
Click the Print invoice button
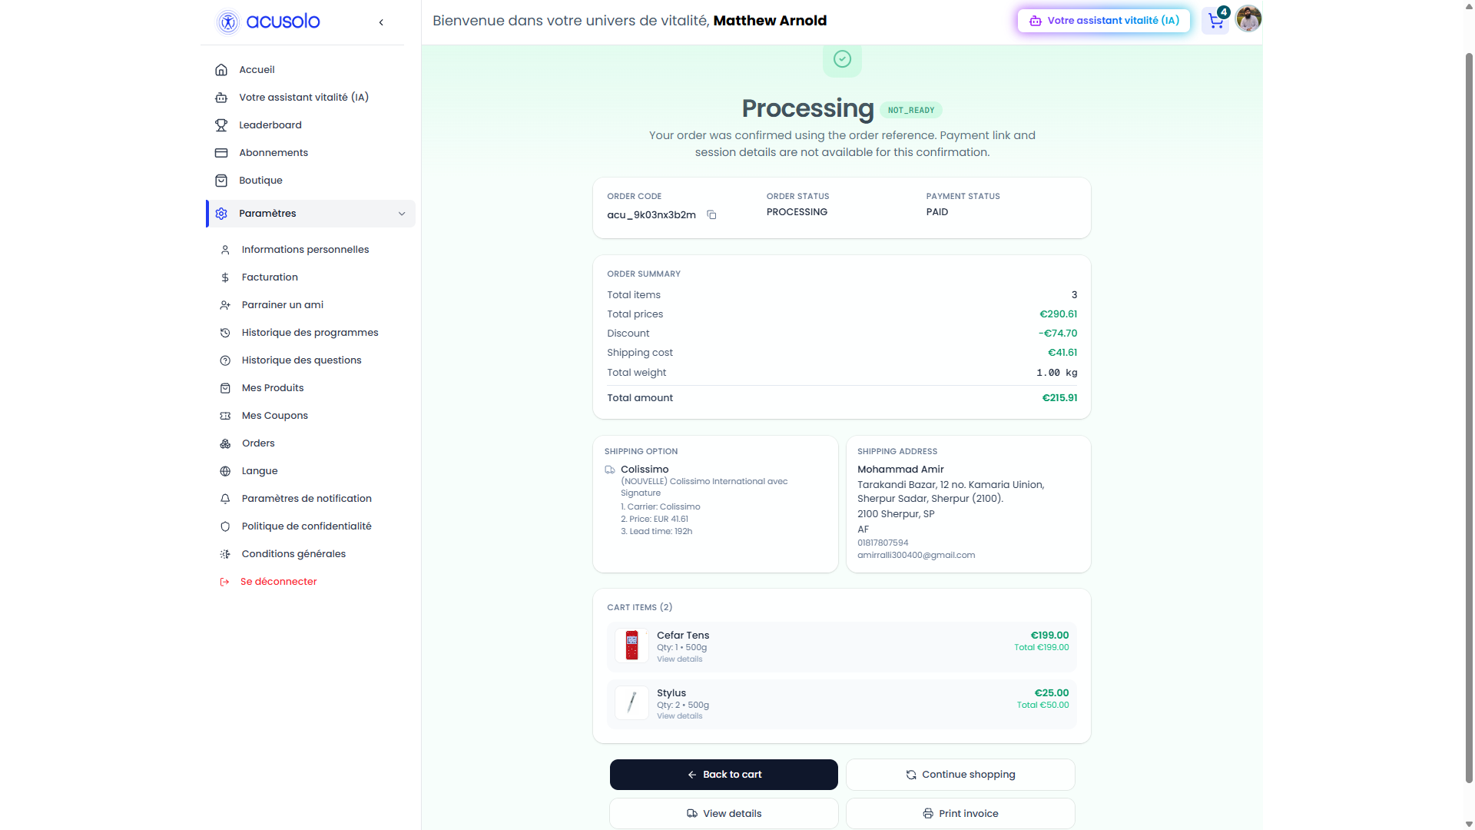(x=960, y=814)
